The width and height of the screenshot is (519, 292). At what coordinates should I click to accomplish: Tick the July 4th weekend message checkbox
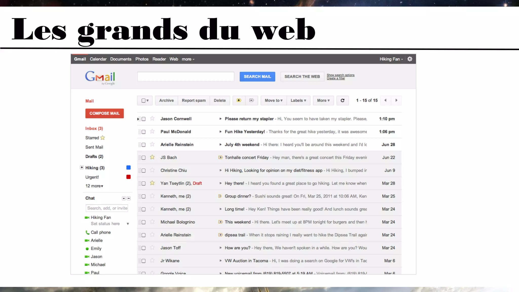pos(143,145)
